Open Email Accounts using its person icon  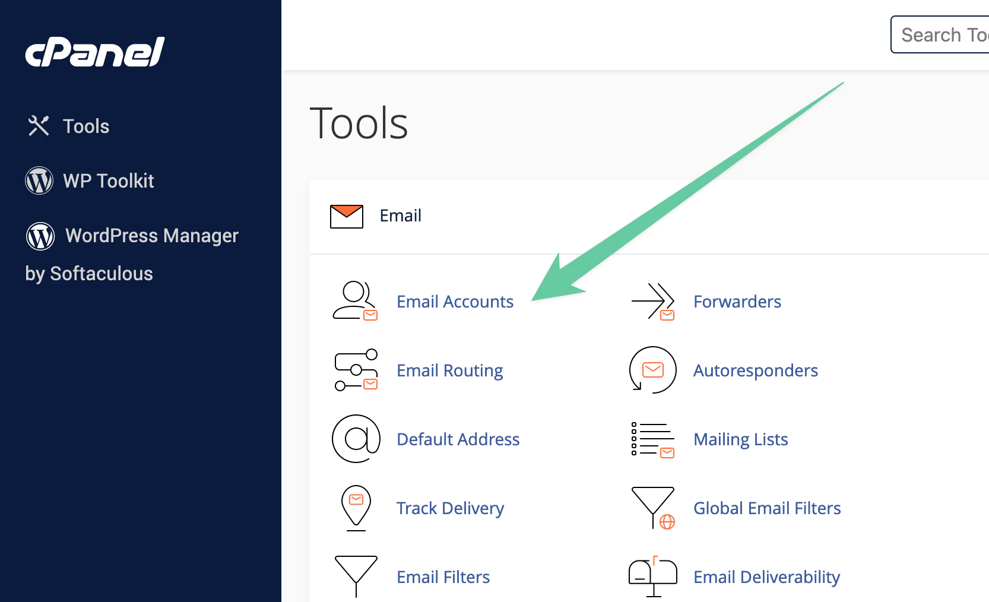(x=355, y=302)
